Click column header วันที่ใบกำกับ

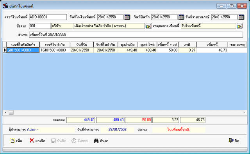coord(106,44)
